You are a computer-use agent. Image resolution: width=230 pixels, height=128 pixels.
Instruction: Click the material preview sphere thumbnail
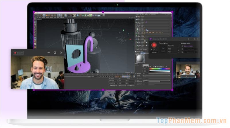[x=140, y=58]
